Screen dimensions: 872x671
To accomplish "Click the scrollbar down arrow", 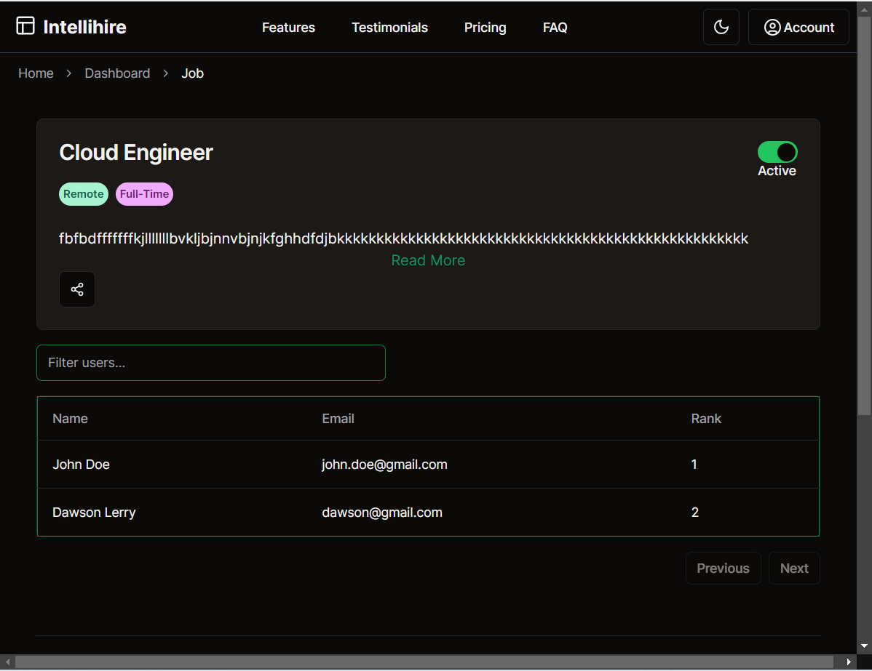I will 864,646.
